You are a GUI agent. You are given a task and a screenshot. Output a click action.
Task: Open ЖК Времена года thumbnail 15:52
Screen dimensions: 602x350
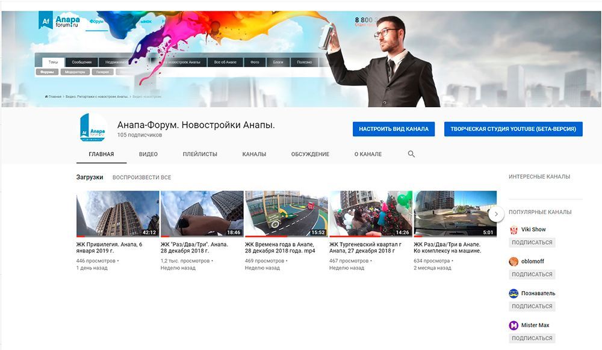coord(287,213)
